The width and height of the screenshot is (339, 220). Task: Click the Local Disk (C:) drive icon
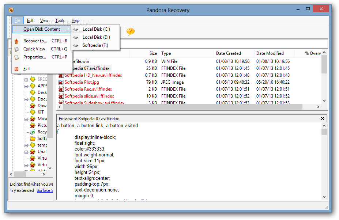click(75, 29)
